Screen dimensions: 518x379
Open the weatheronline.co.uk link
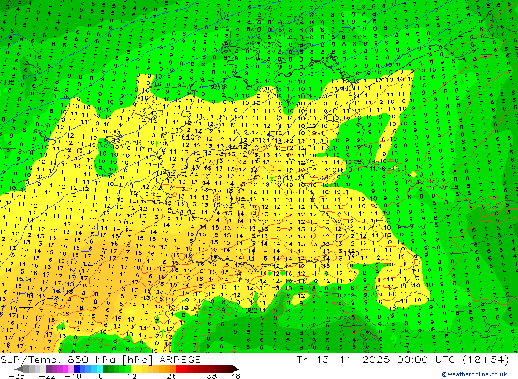(x=474, y=374)
